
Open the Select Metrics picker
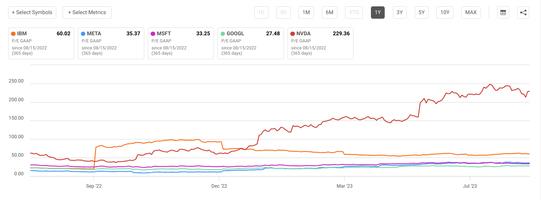pos(87,12)
